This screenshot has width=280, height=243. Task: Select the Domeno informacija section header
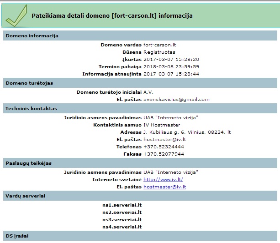point(140,35)
